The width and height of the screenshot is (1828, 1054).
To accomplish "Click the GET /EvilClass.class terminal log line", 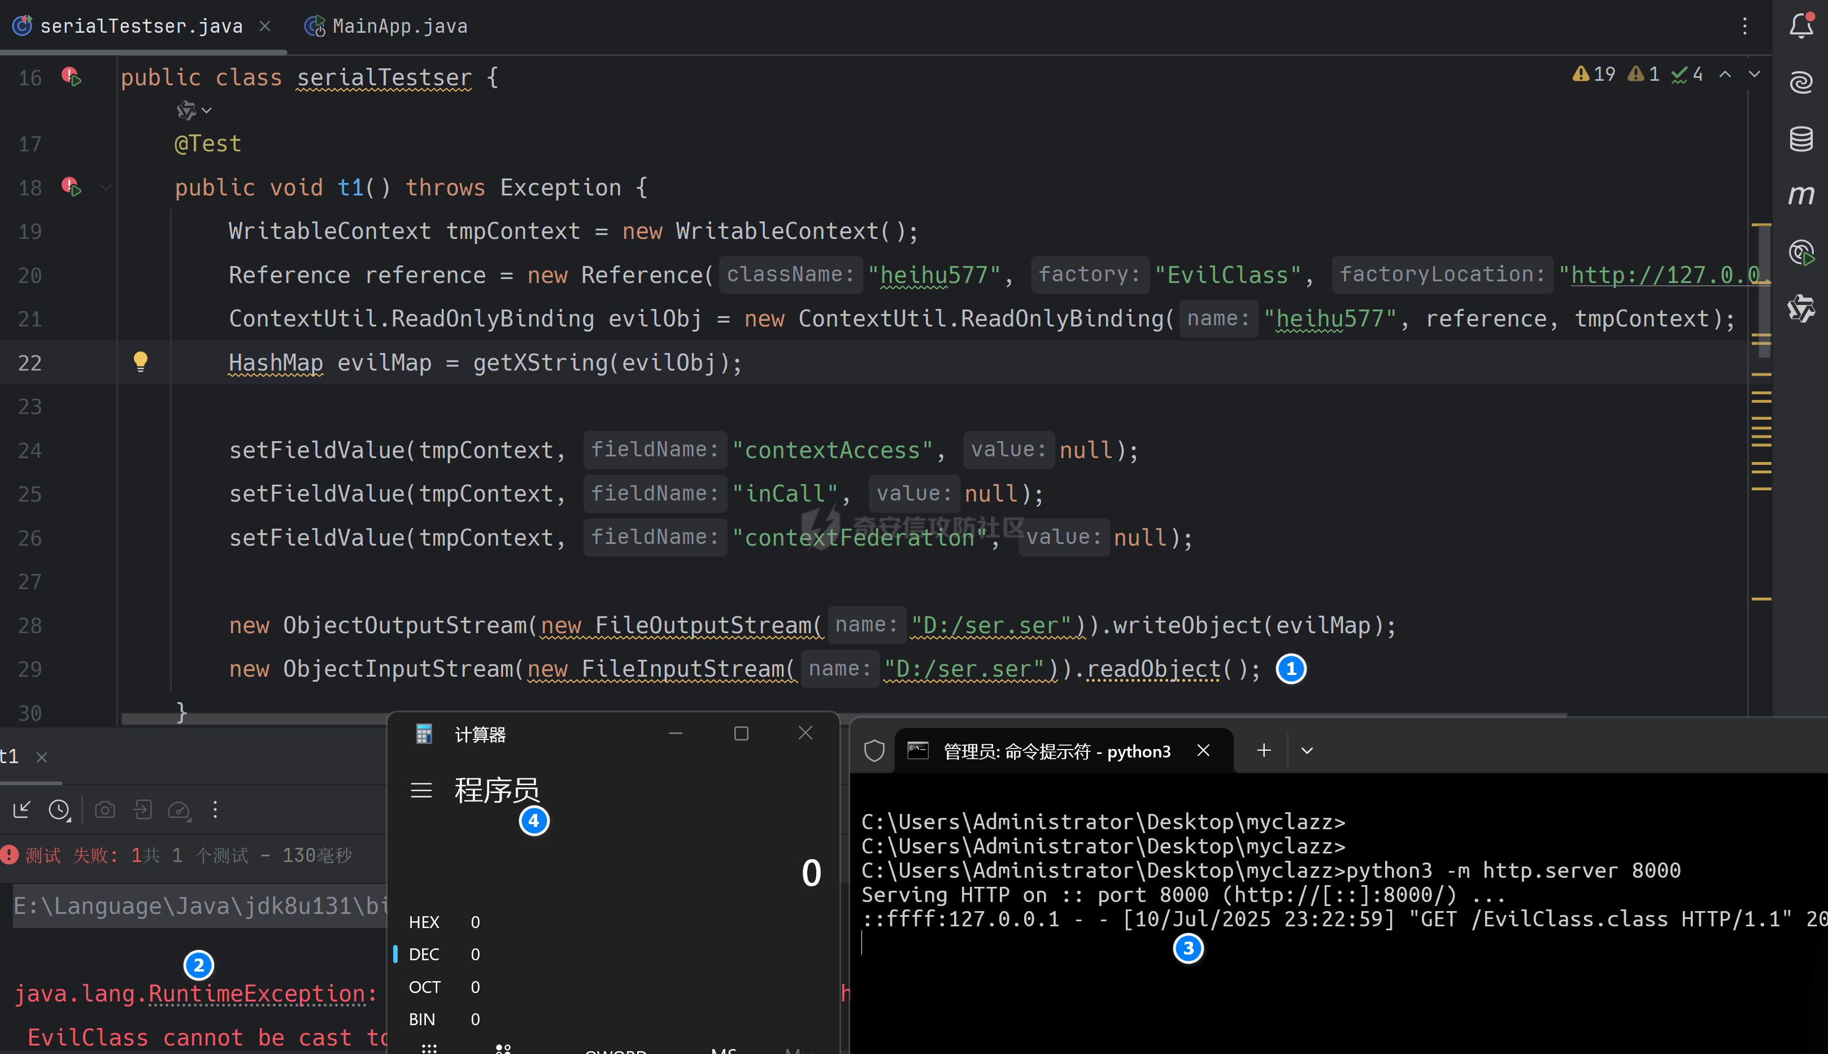I will [1344, 918].
